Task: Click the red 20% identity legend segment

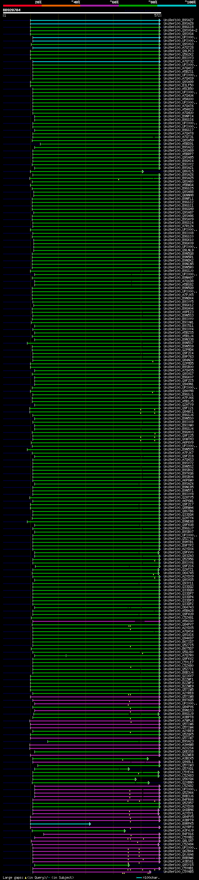Action: 22,6
